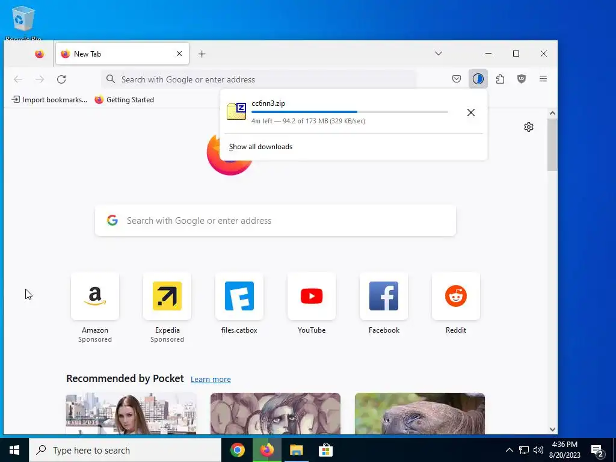Screen dimensions: 616x462
Task: Close the New Tab tab
Action: tap(179, 54)
